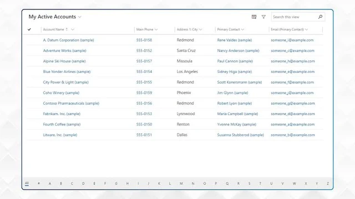
Task: Open contact Maria Campbell (sample)
Action: click(x=237, y=114)
